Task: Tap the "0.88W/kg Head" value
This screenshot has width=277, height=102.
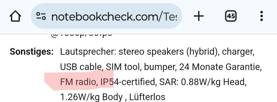Action: click(x=214, y=82)
